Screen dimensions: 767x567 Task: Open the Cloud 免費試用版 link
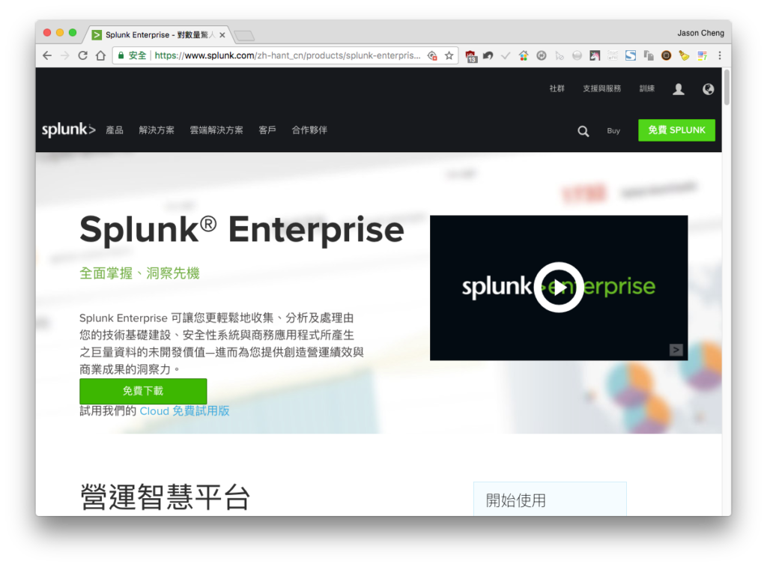point(184,411)
